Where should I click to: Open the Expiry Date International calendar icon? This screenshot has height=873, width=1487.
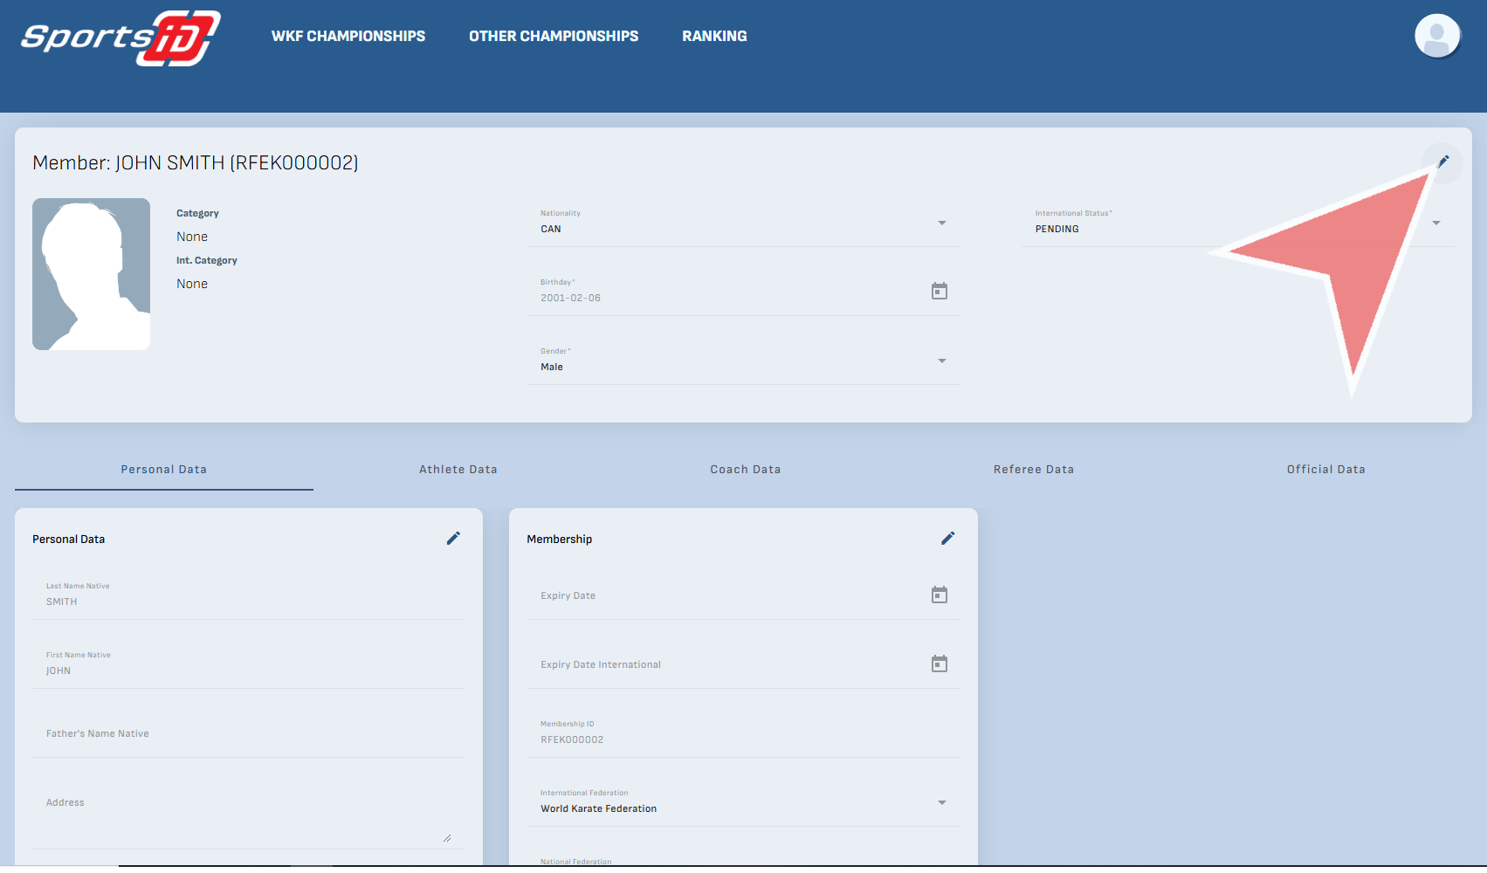click(940, 664)
